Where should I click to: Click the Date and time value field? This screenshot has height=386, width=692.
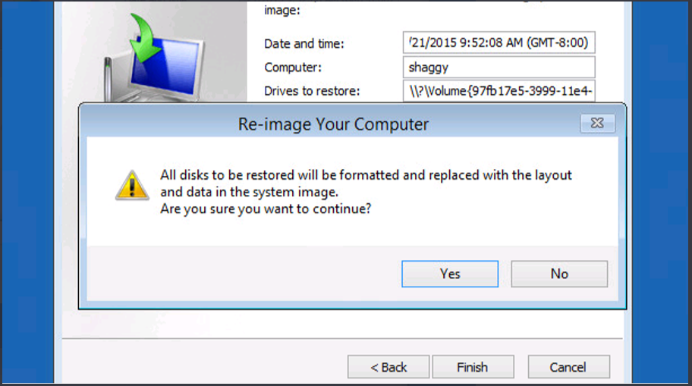pos(499,43)
